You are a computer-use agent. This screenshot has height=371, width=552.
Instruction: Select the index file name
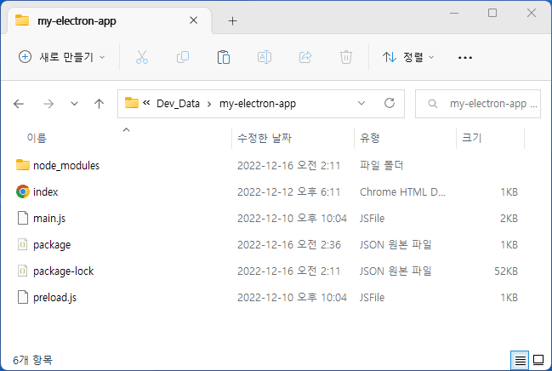click(45, 191)
